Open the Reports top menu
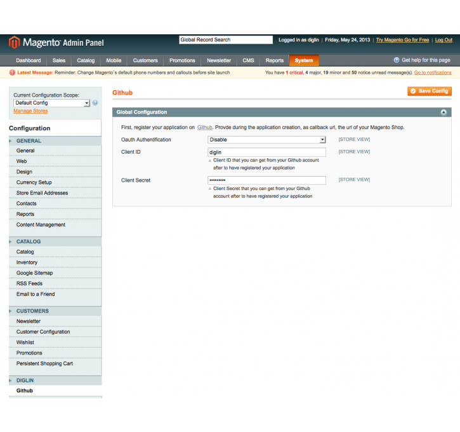 [x=275, y=60]
